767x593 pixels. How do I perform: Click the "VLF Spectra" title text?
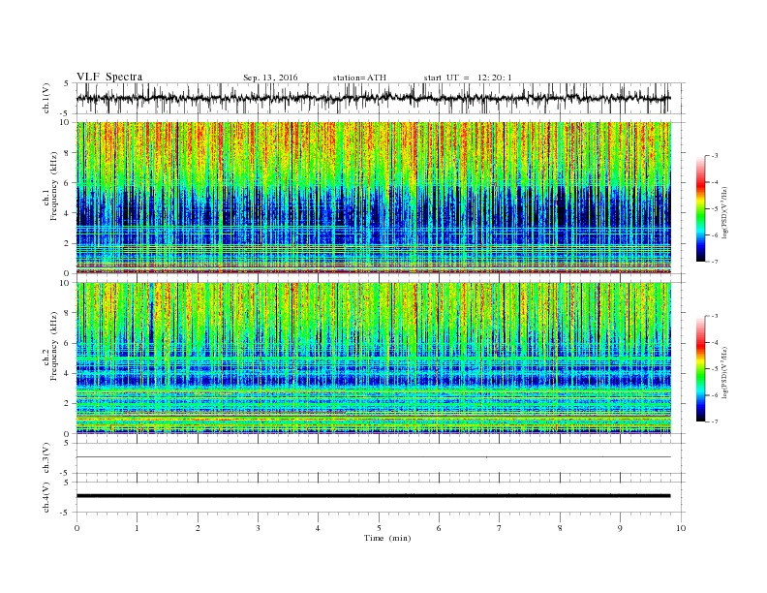109,77
